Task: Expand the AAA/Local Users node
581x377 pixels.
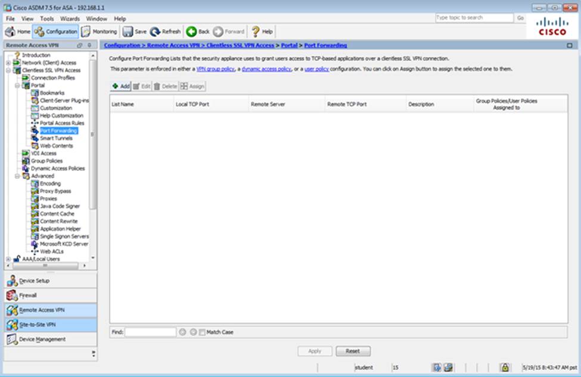Action: pyautogui.click(x=8, y=259)
